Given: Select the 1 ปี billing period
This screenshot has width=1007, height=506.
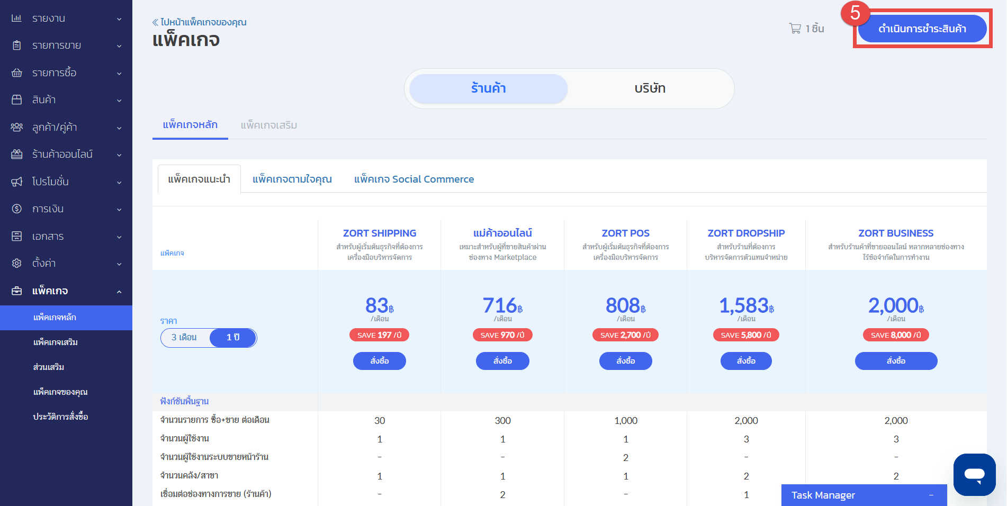Looking at the screenshot, I should tap(233, 338).
